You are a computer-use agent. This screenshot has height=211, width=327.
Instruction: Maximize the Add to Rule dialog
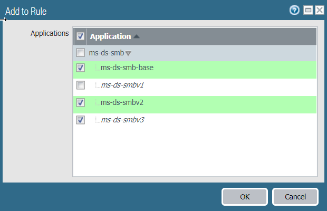point(307,10)
